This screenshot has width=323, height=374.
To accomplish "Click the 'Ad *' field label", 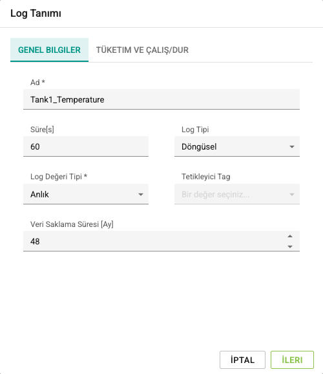I will point(37,83).
